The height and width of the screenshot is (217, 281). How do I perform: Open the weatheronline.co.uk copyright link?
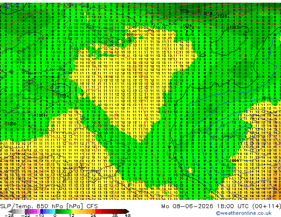pos(243,213)
